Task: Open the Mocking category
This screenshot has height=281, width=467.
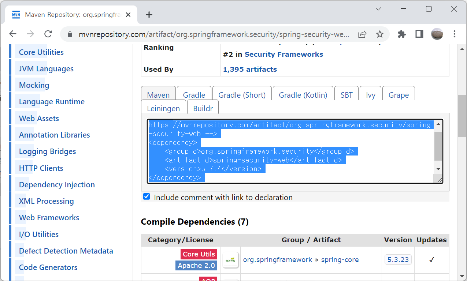Action: [x=34, y=85]
